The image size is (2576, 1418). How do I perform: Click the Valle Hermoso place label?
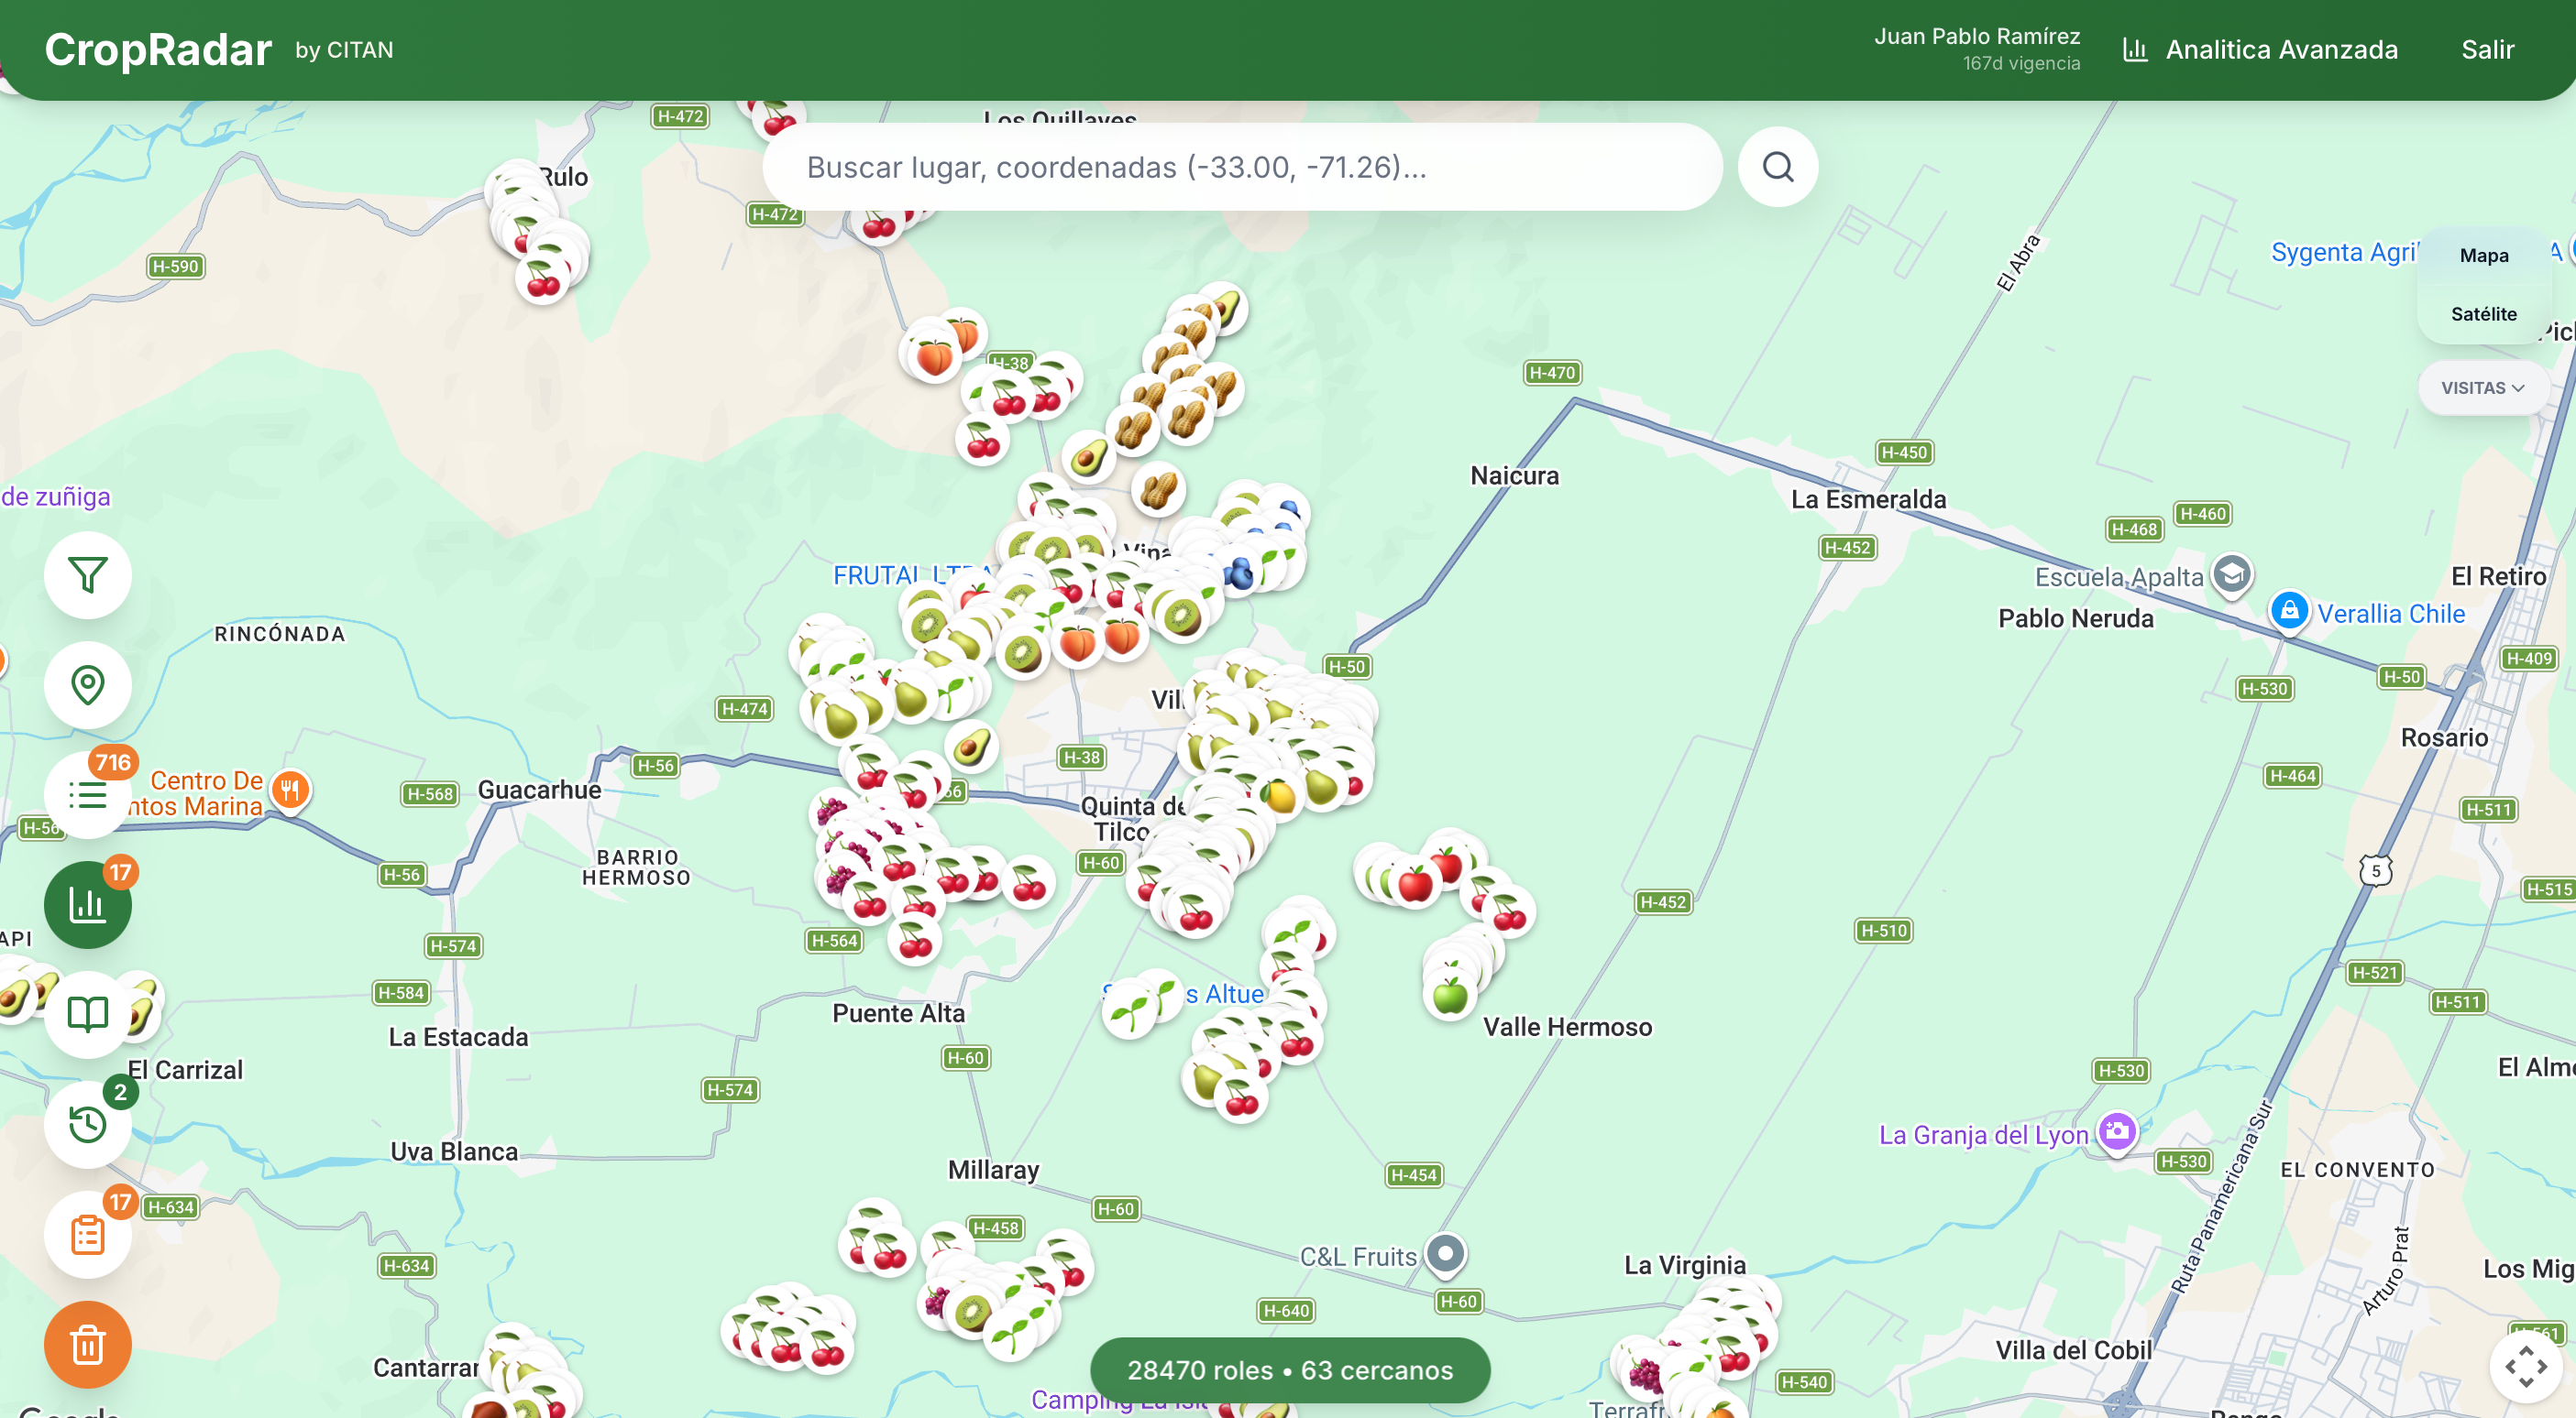click(1567, 1027)
